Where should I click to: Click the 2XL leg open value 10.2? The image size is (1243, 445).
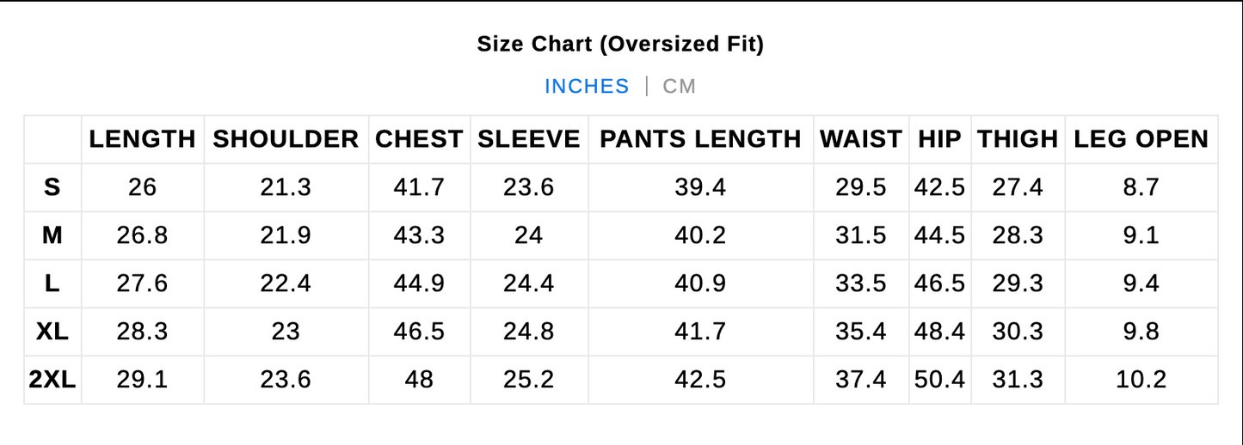tap(1141, 380)
